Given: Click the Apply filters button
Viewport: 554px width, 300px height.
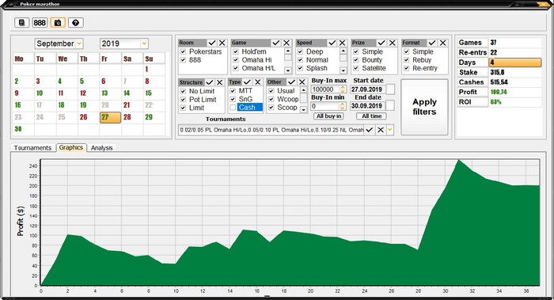Looking at the screenshot, I should (424, 107).
